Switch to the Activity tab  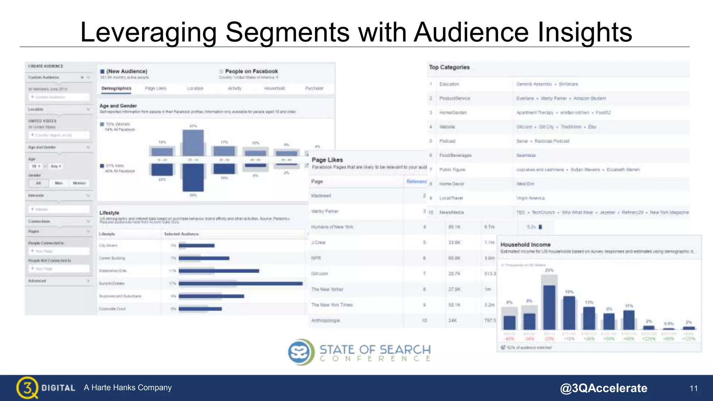[x=235, y=88]
